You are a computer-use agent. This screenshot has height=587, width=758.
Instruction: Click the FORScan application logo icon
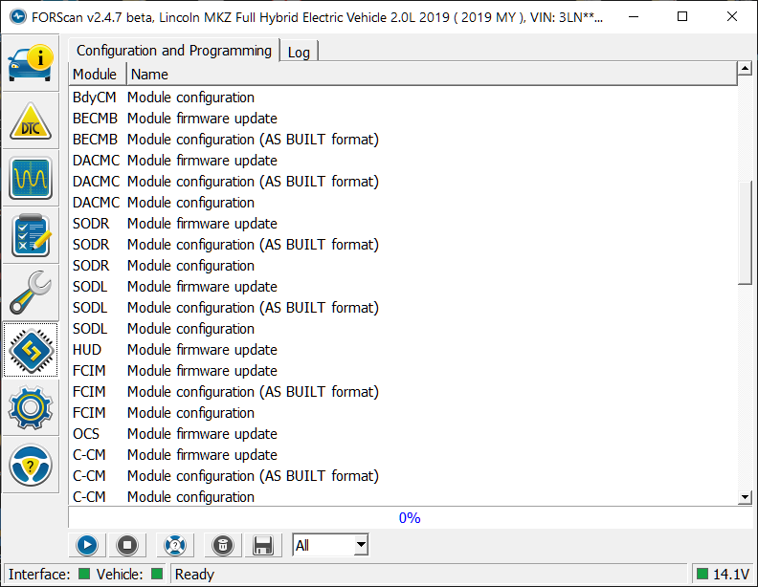point(18,17)
